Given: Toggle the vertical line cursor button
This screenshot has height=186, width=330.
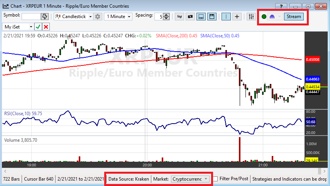Looking at the screenshot, I should 226,17.
